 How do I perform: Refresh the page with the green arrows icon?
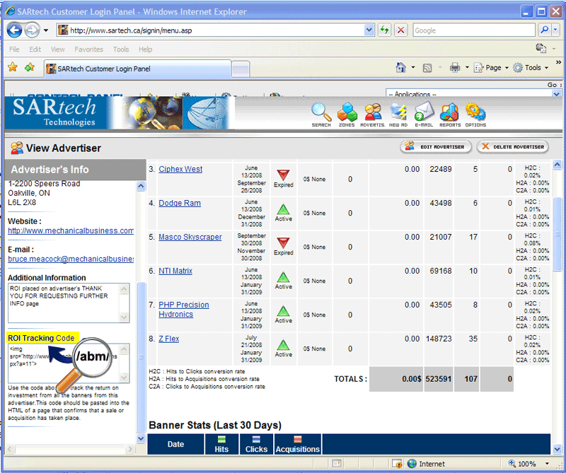tap(384, 30)
